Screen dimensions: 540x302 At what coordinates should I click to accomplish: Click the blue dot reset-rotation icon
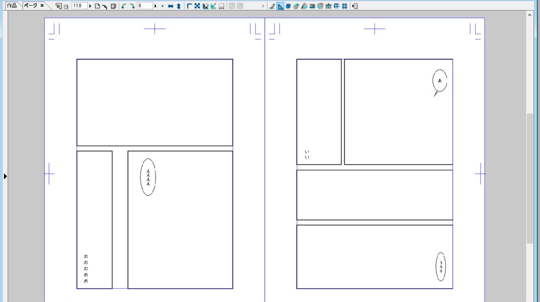[162, 6]
